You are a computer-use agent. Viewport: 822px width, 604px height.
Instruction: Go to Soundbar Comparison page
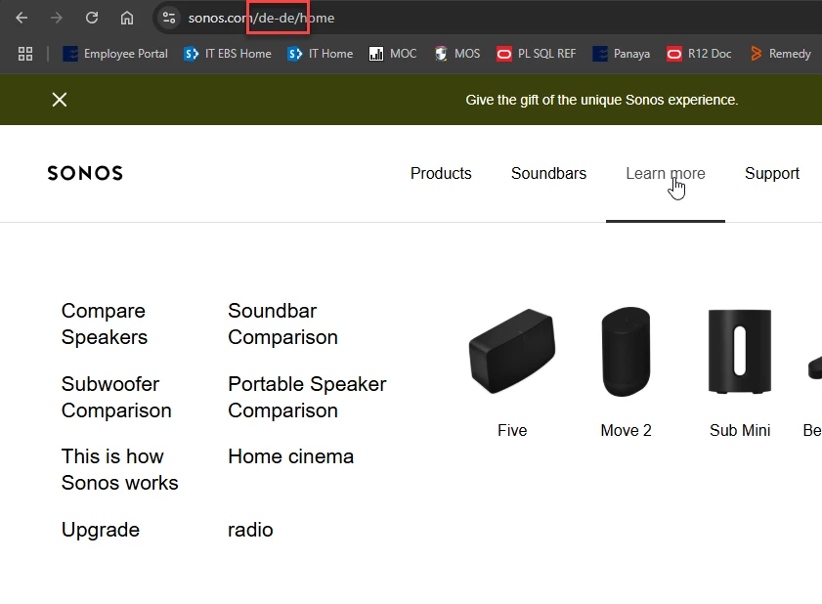tap(283, 324)
